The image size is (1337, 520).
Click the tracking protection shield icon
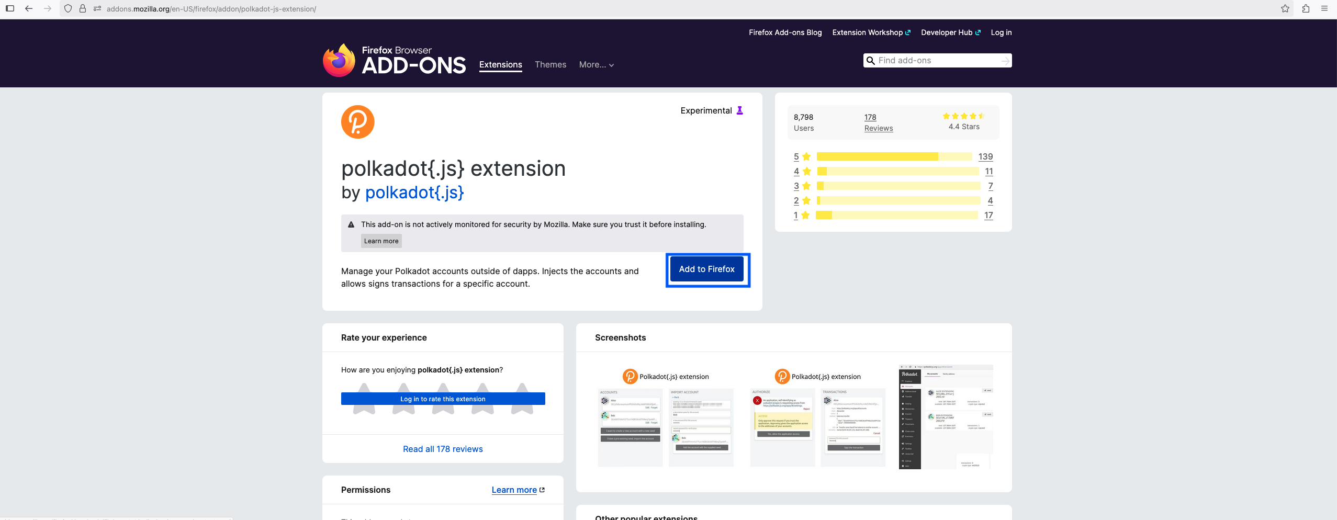[68, 8]
